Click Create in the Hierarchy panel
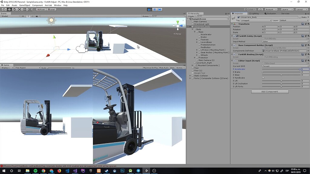This screenshot has width=310, height=174. (x=192, y=16)
